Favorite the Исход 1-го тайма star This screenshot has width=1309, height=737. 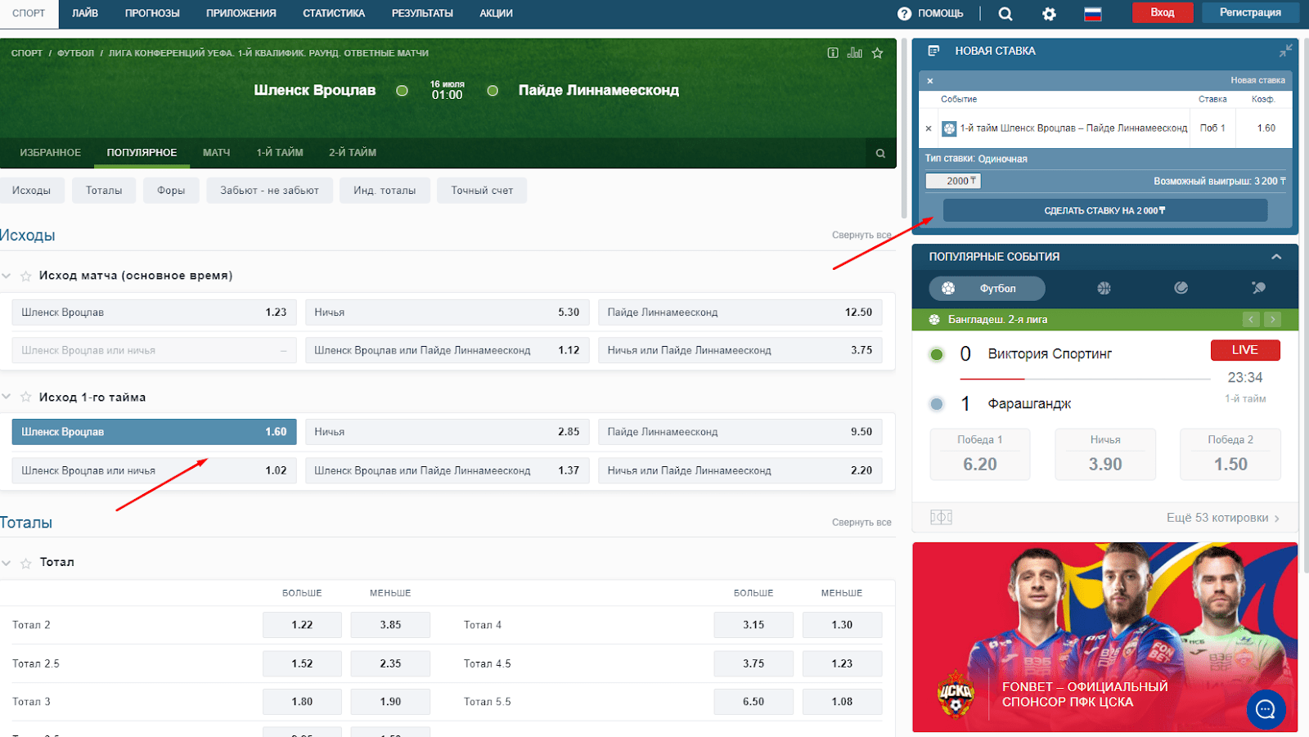[26, 398]
